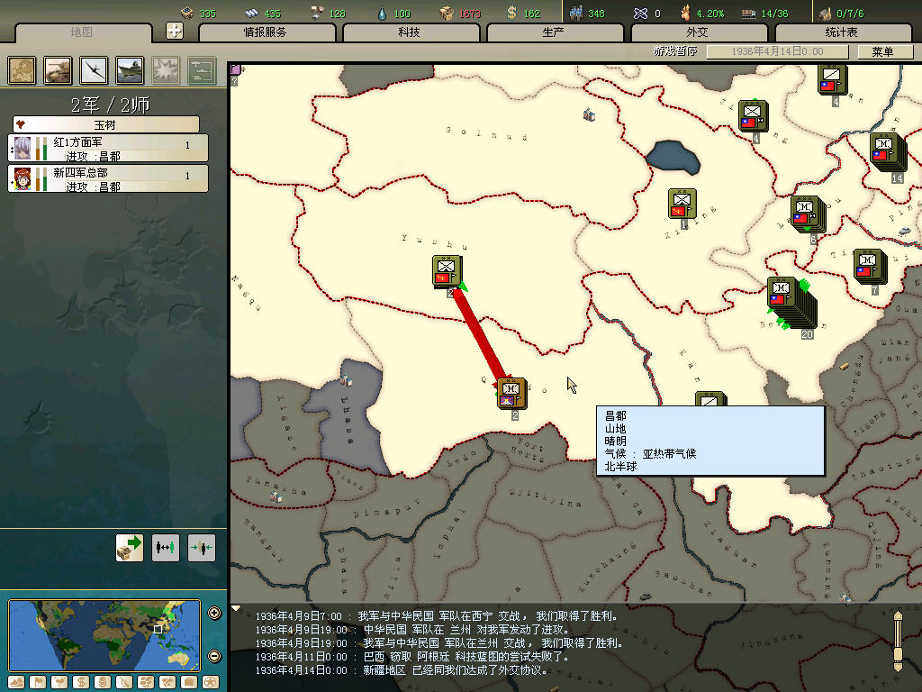922x692 pixels.
Task: Click the dissent flame icon
Action: tap(685, 13)
